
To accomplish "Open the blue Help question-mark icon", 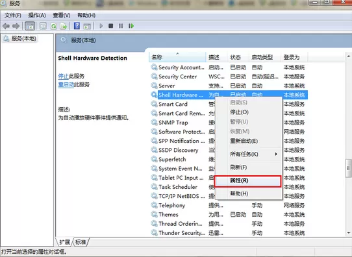I will tap(77, 26).
